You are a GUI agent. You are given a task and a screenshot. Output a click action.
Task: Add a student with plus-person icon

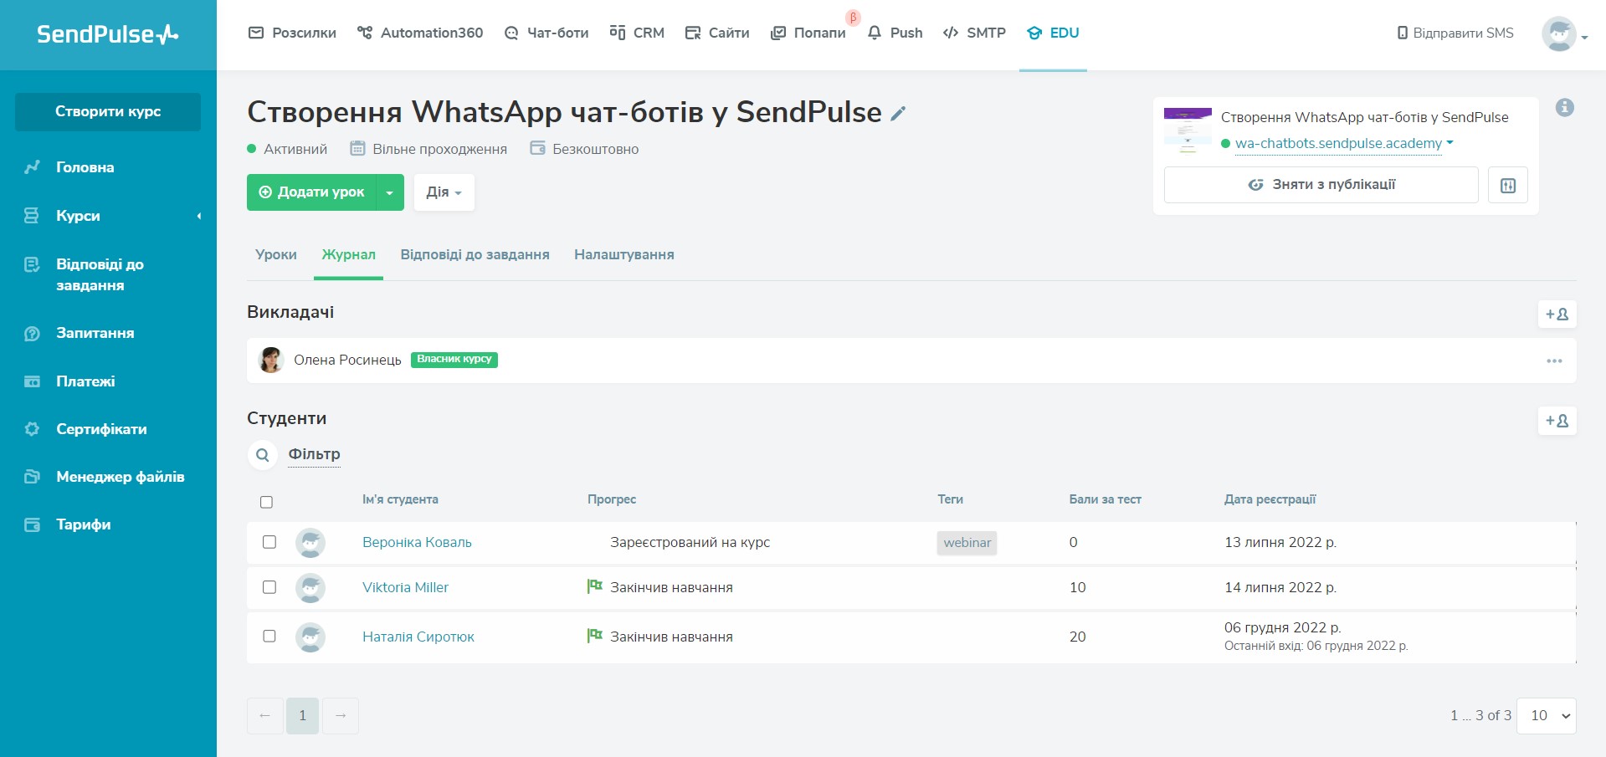coord(1557,421)
